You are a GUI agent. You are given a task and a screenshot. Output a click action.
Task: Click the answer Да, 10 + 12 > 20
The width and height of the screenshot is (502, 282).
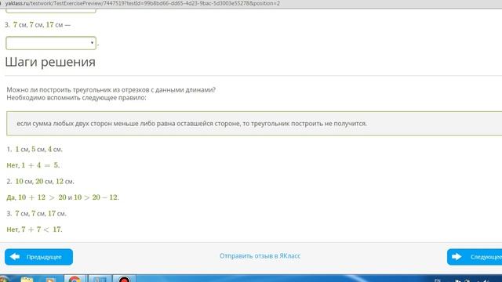[63, 197]
